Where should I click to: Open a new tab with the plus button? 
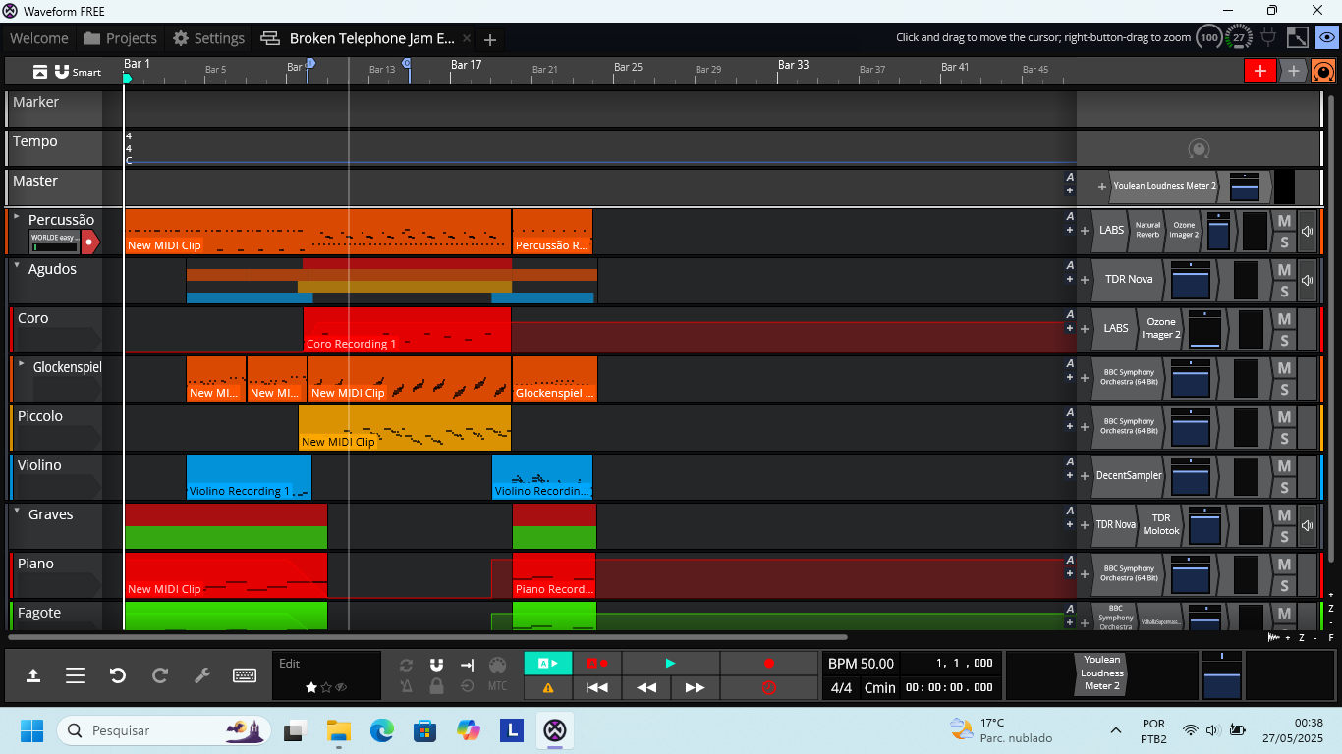click(490, 39)
